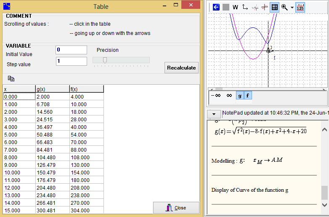Toggle the g function button

[240, 96]
